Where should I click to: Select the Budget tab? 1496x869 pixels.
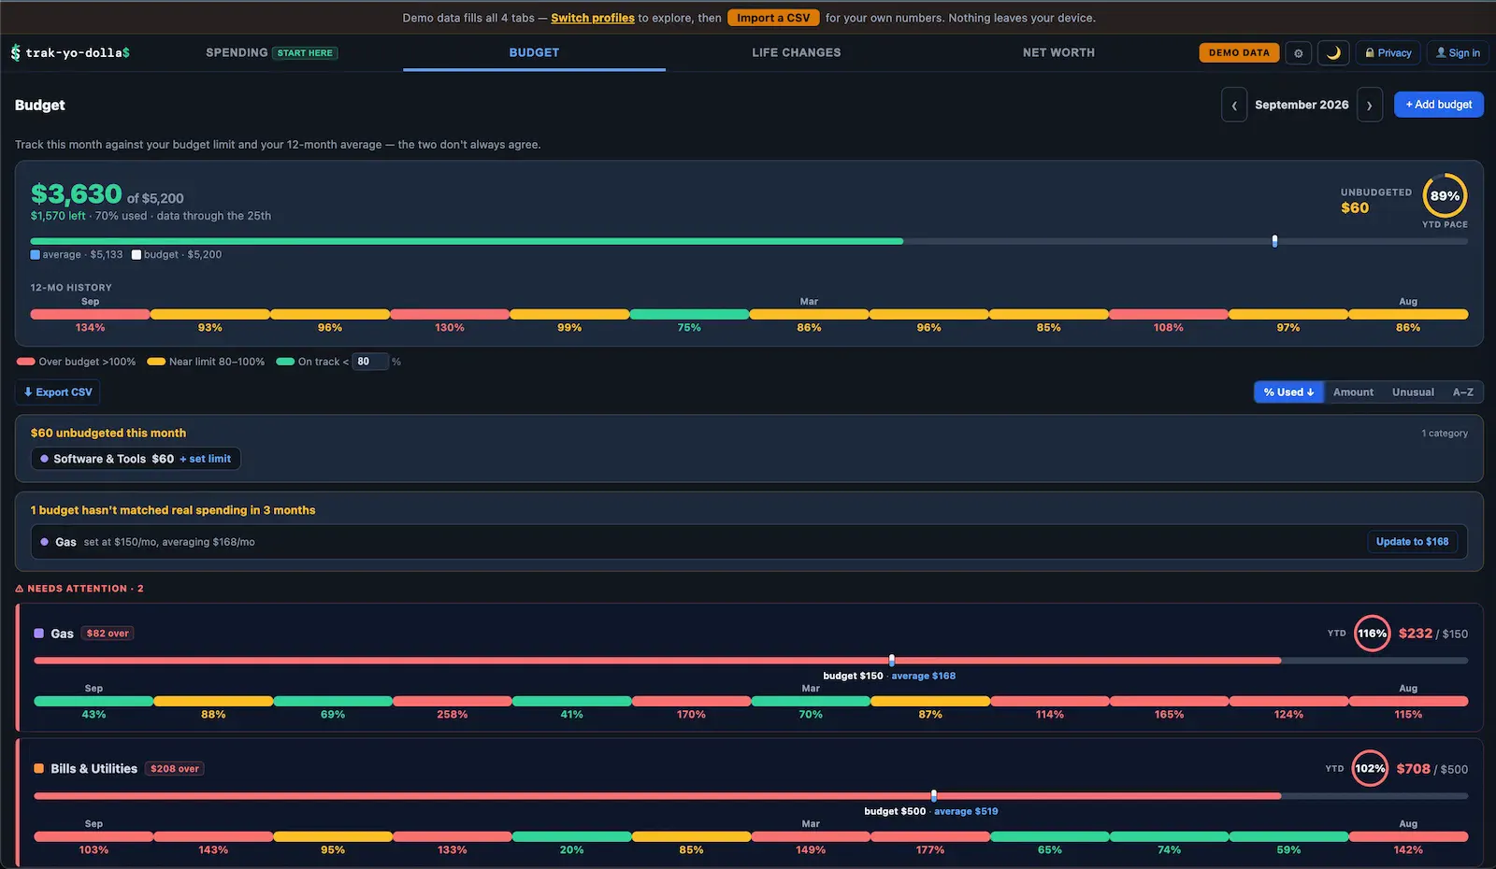534,53
